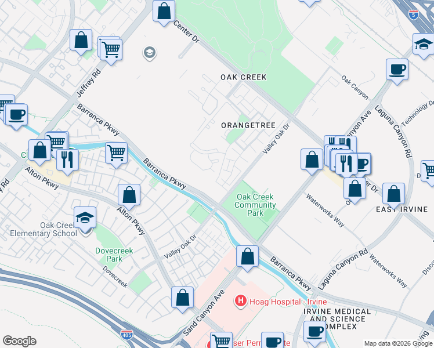Click the Dovecreek street label
This screenshot has width=434, height=348.
(115, 277)
